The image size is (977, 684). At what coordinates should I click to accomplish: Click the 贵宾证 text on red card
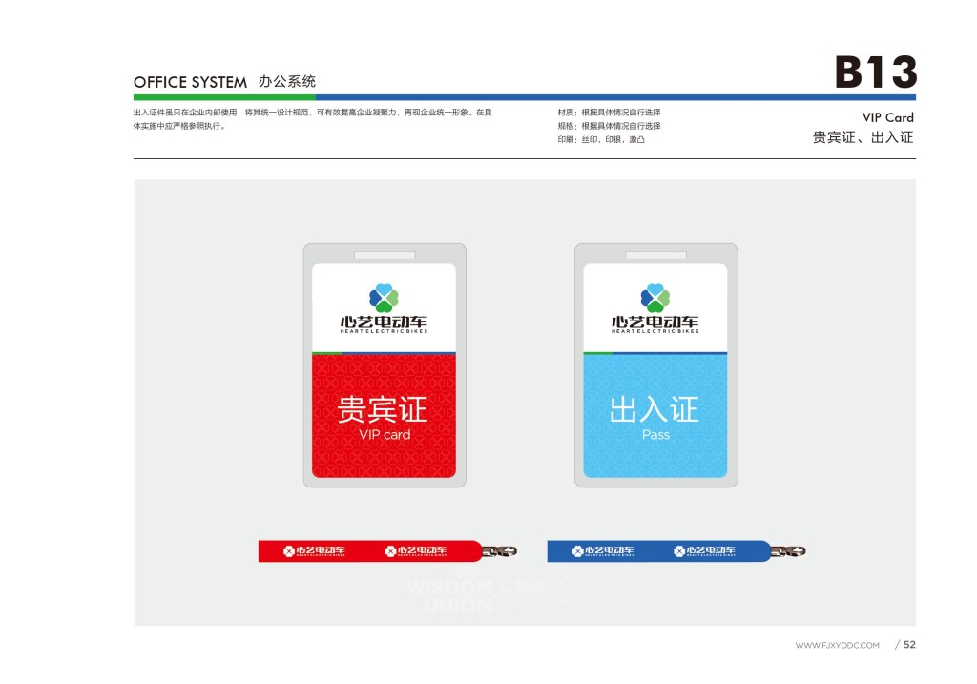point(382,410)
